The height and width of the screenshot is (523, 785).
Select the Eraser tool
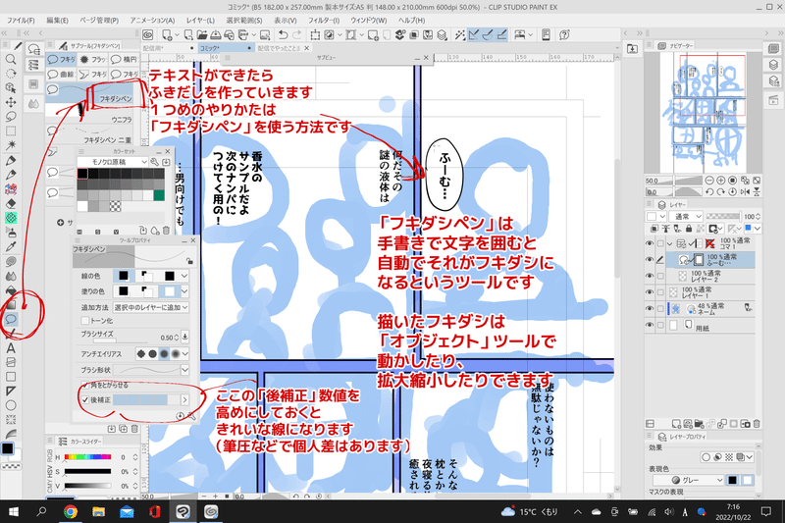pos(10,203)
